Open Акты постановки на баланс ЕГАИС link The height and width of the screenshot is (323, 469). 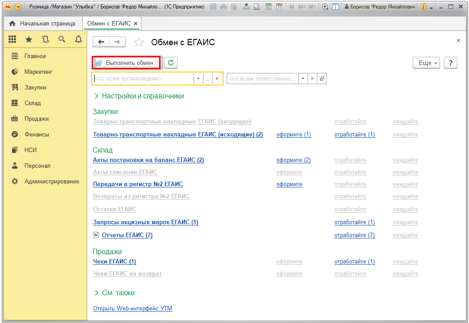tap(148, 160)
